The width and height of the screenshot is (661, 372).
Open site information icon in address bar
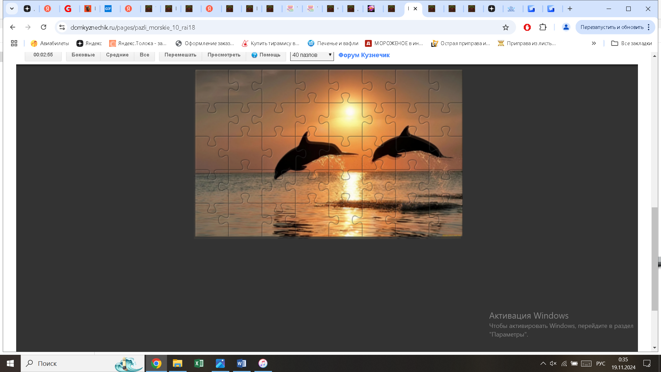[x=62, y=27]
